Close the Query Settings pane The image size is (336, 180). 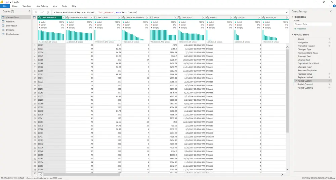[330, 11]
